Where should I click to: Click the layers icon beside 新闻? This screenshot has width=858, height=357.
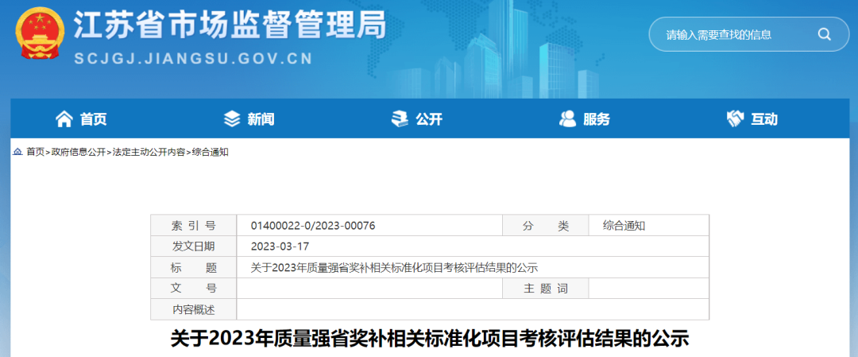pyautogui.click(x=232, y=118)
